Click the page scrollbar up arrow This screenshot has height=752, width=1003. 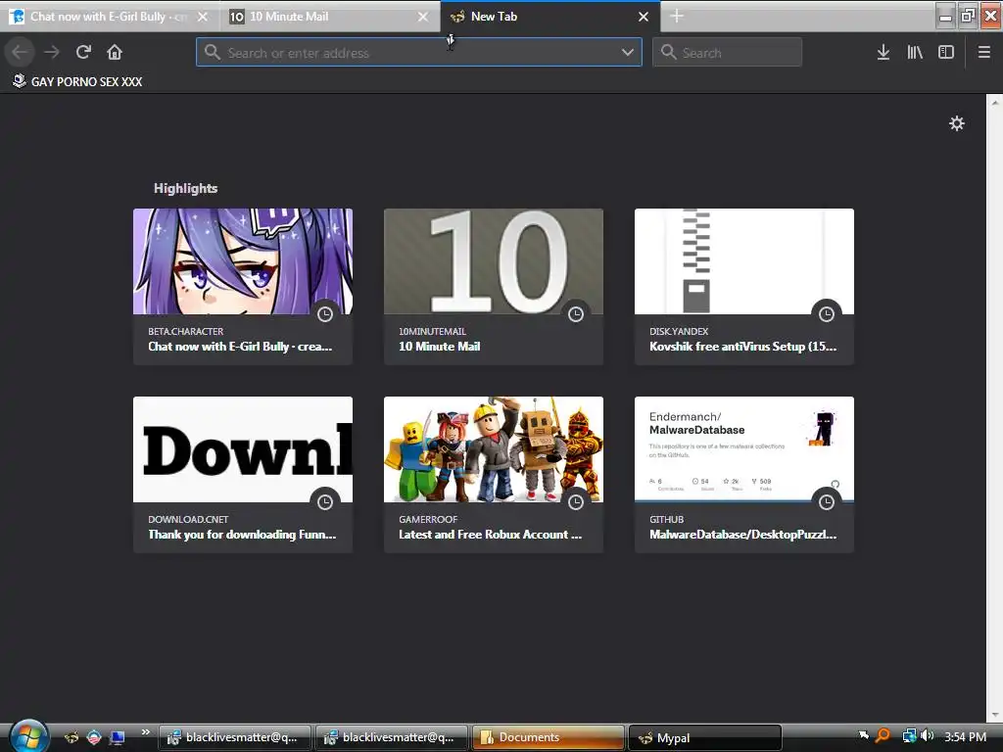click(995, 101)
